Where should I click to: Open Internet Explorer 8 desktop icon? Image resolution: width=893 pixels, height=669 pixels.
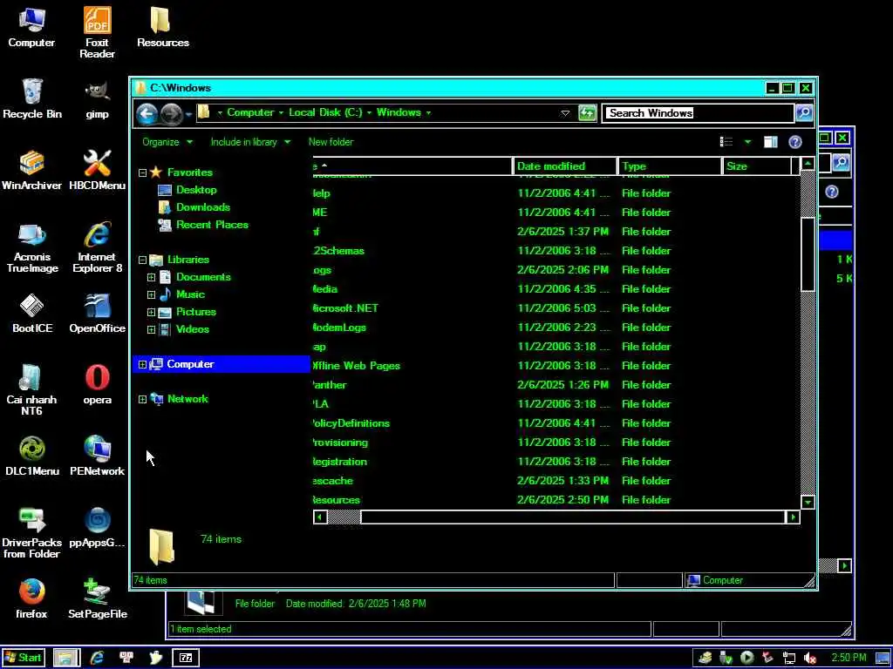97,248
